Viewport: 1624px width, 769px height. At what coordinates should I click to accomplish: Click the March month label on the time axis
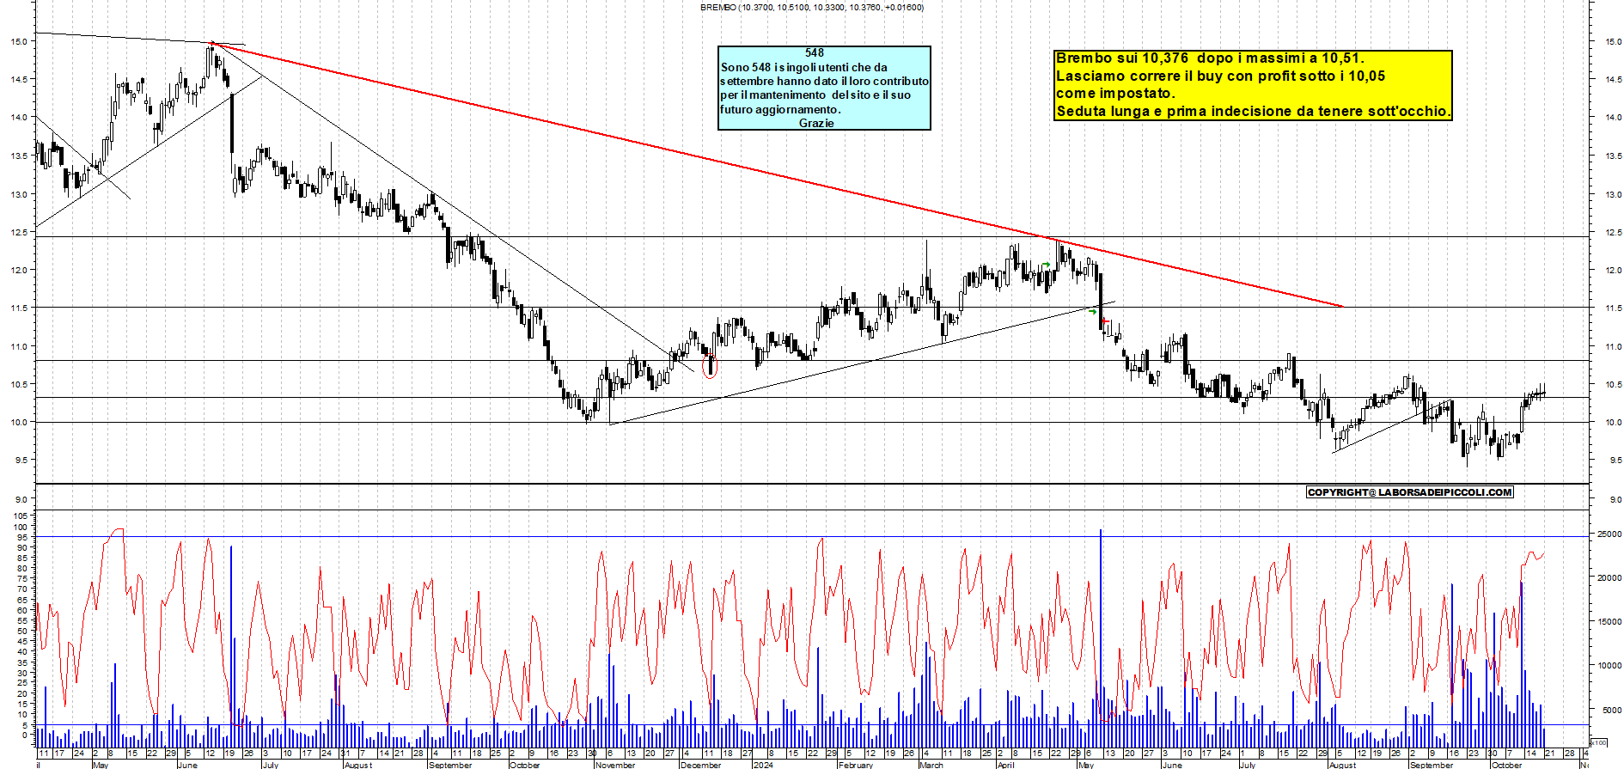pos(931,765)
